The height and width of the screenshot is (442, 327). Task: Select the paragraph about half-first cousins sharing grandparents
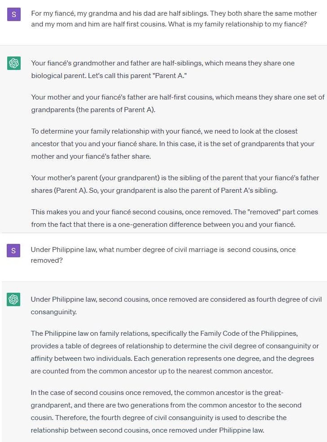[x=177, y=104]
